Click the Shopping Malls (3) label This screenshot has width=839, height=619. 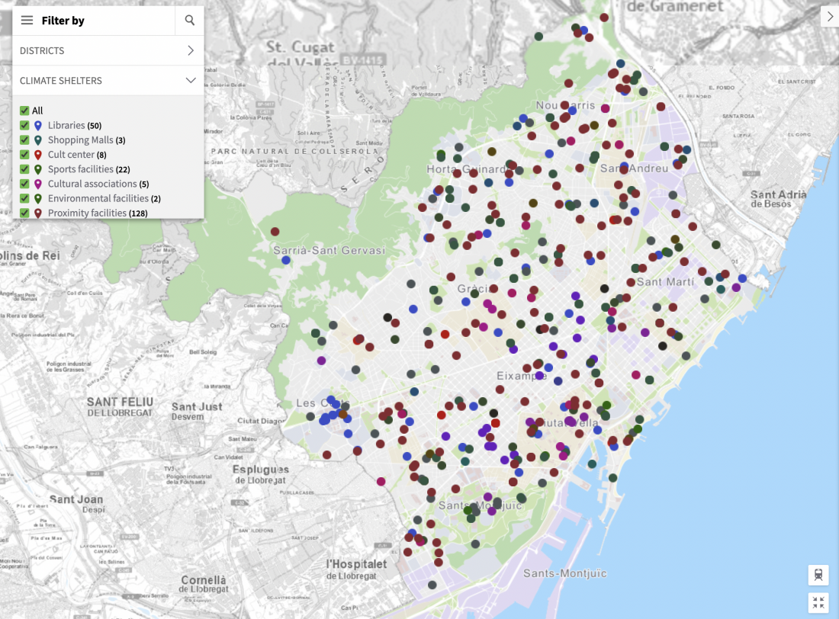pos(87,140)
